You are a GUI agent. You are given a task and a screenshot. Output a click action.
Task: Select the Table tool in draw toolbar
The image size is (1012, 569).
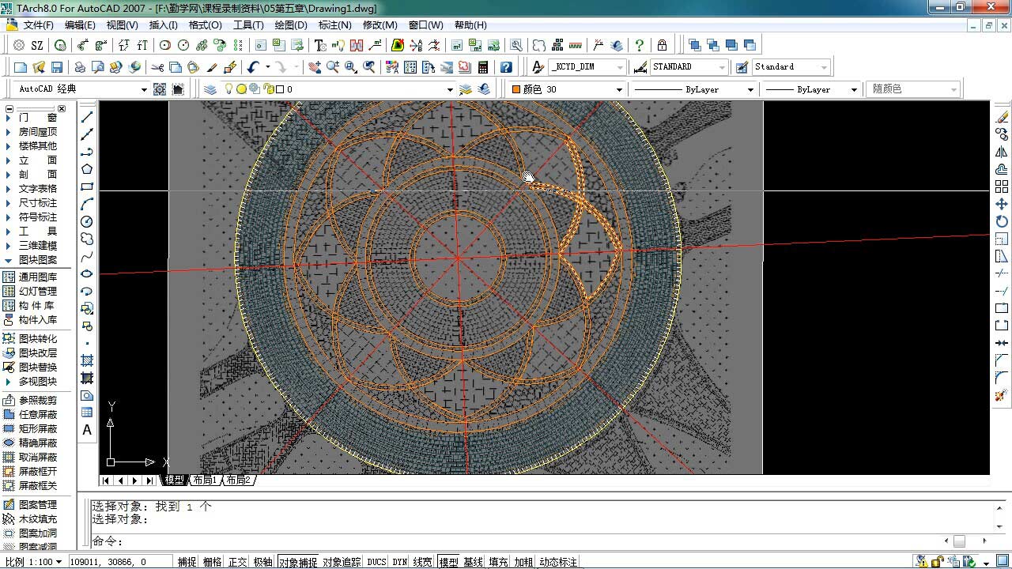pos(87,413)
